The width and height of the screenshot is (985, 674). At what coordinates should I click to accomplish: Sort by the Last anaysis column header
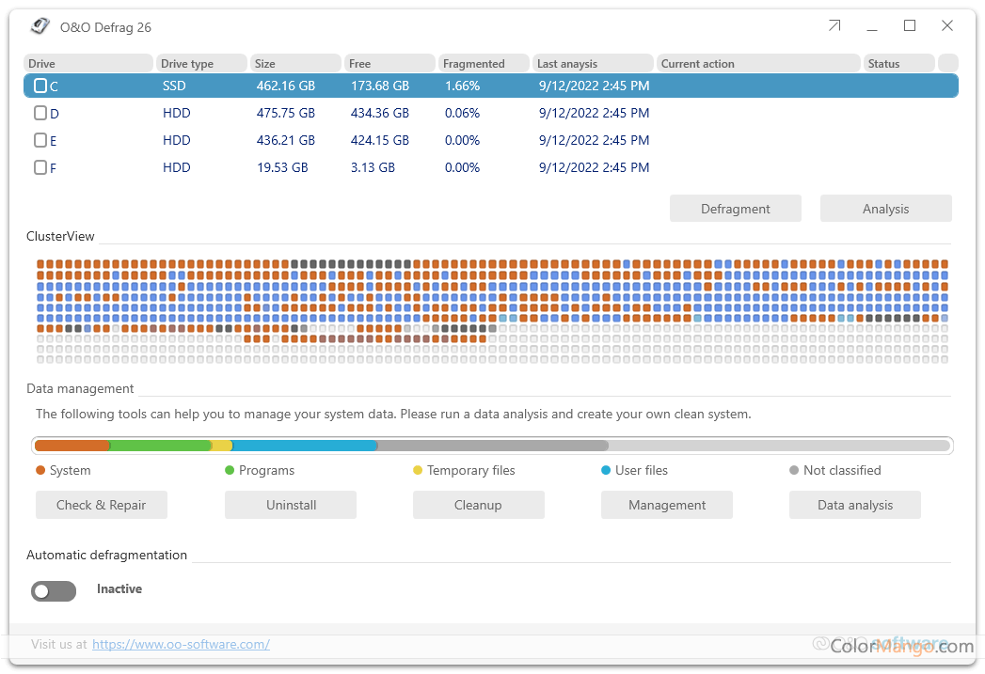tap(593, 63)
